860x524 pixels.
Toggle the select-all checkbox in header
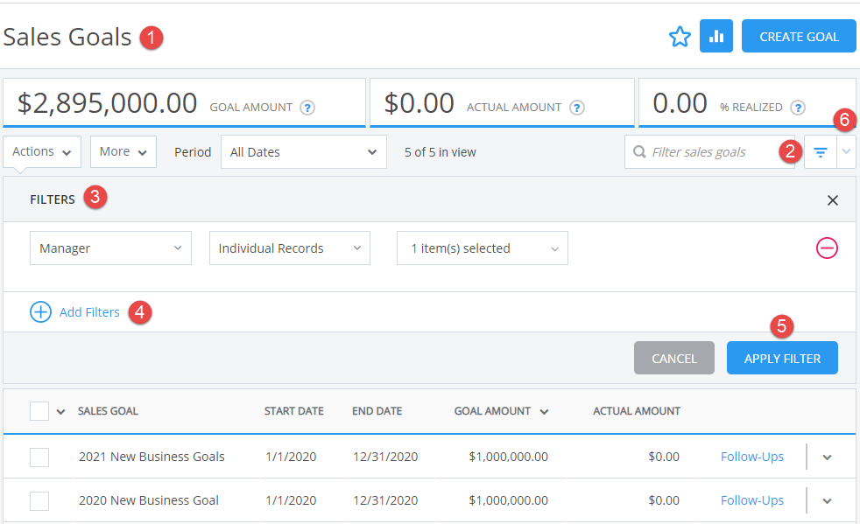click(39, 411)
